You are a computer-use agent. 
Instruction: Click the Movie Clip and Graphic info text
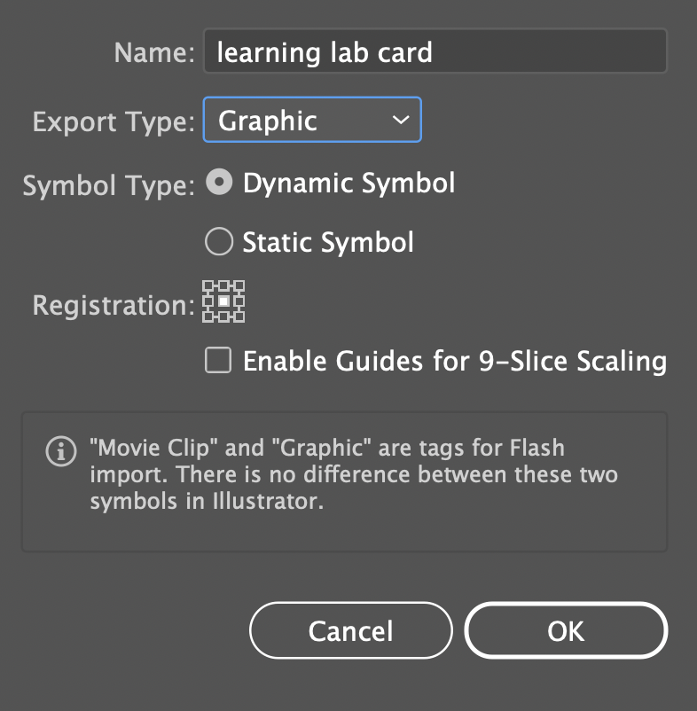tap(355, 474)
